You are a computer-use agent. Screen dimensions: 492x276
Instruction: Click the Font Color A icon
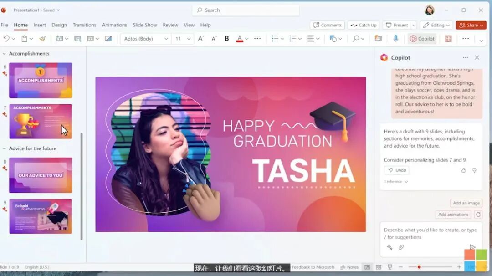point(240,39)
